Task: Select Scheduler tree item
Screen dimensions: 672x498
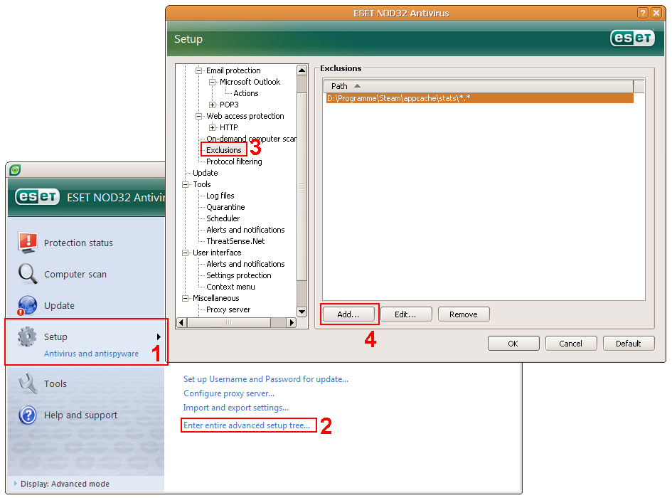Action: pyautogui.click(x=223, y=218)
